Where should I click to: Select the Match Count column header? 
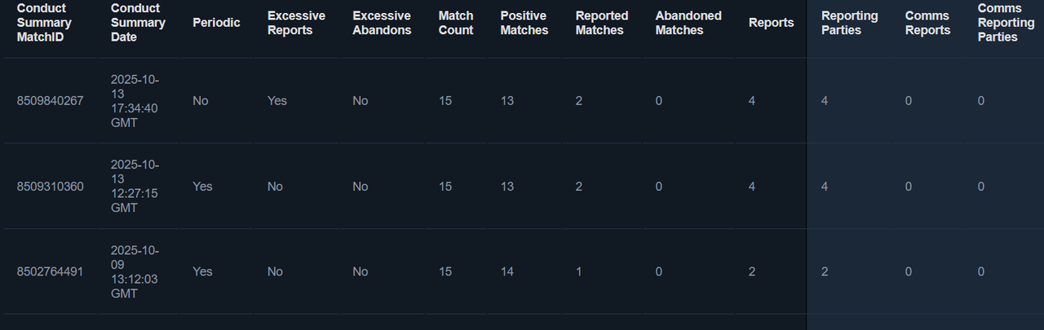(x=456, y=23)
